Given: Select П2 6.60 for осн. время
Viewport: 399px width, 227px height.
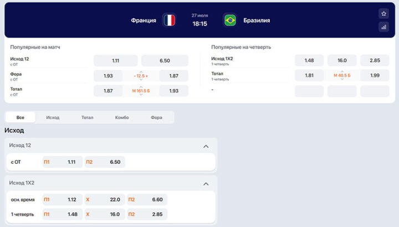Looking at the screenshot, I should tap(147, 199).
